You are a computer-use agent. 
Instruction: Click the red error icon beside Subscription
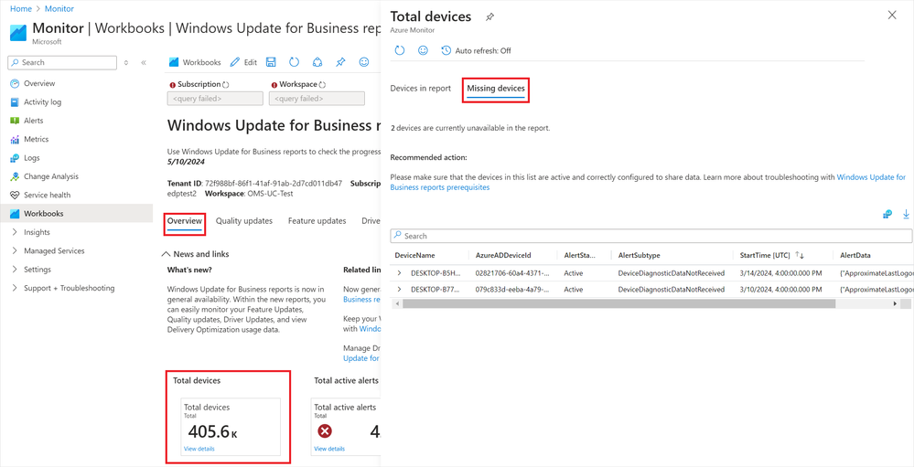coord(173,84)
